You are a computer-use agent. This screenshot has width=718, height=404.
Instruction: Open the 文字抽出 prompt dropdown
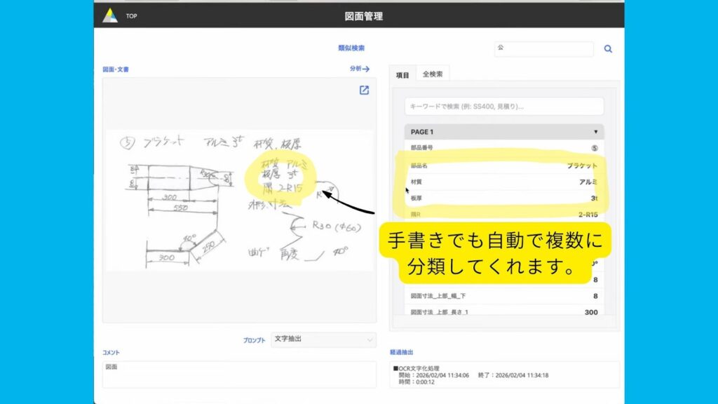point(323,339)
